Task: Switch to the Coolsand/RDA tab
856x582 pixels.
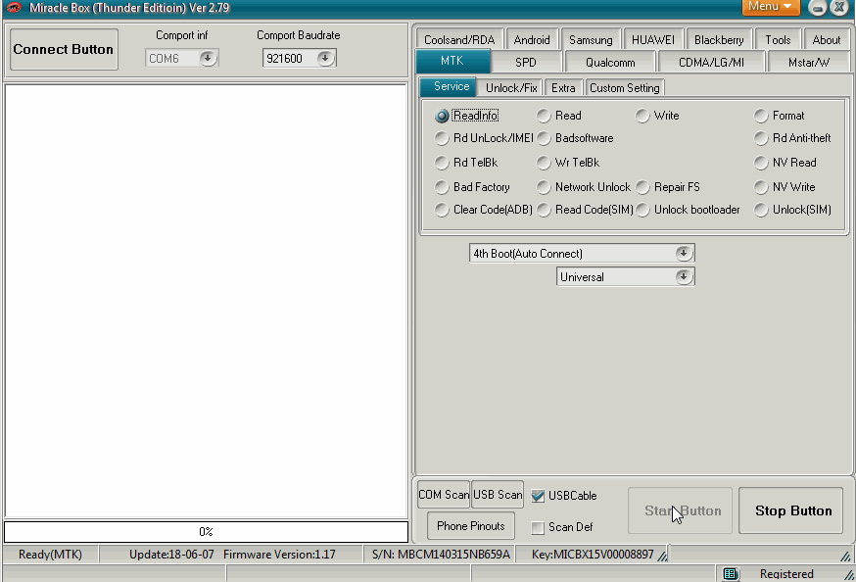Action: pyautogui.click(x=459, y=40)
